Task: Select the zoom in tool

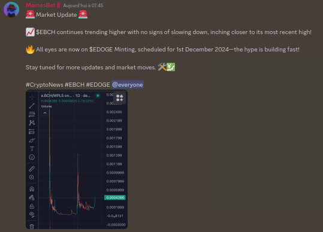Action: point(32,177)
